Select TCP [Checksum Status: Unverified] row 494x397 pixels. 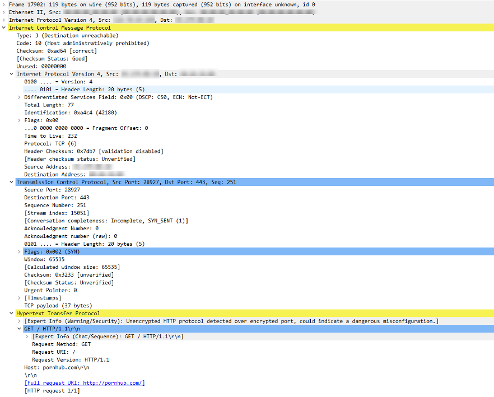click(69, 283)
